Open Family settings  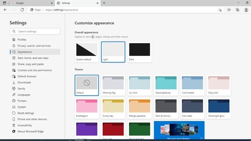35,89
